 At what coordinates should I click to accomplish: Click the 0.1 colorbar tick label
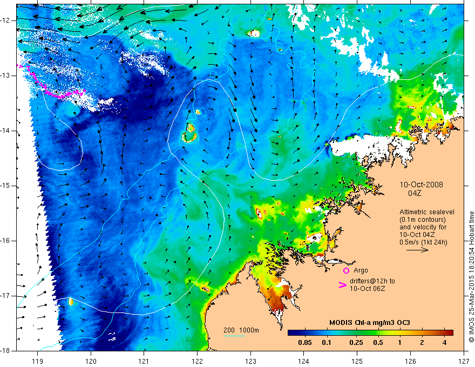(326, 343)
